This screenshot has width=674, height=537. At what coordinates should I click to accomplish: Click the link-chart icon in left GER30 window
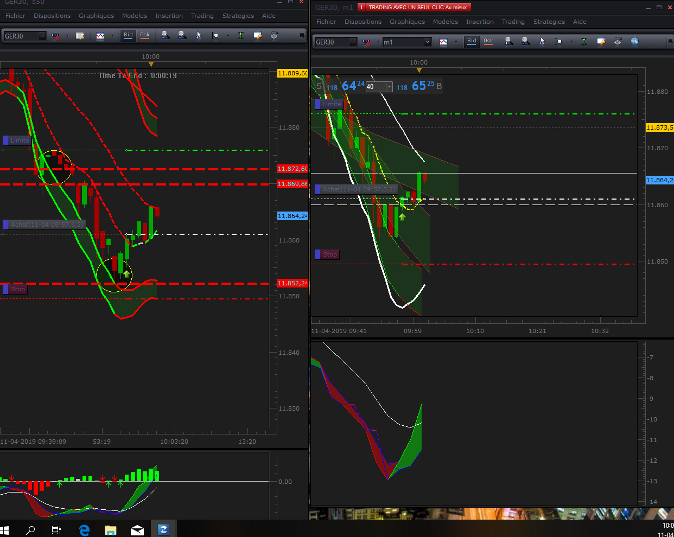click(x=55, y=36)
